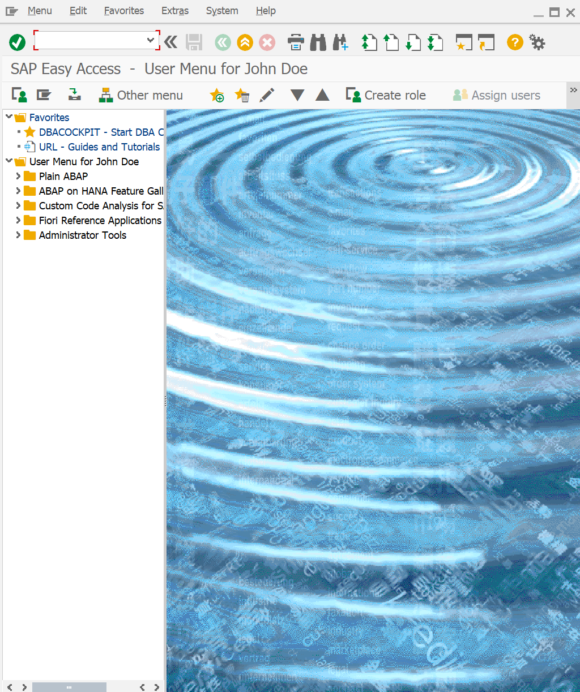Expand ABAP on HANA Feature Gallery folder

click(x=18, y=191)
